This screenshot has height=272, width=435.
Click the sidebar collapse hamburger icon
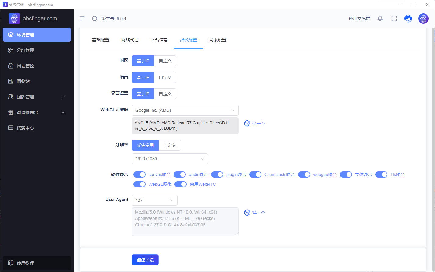[82, 19]
